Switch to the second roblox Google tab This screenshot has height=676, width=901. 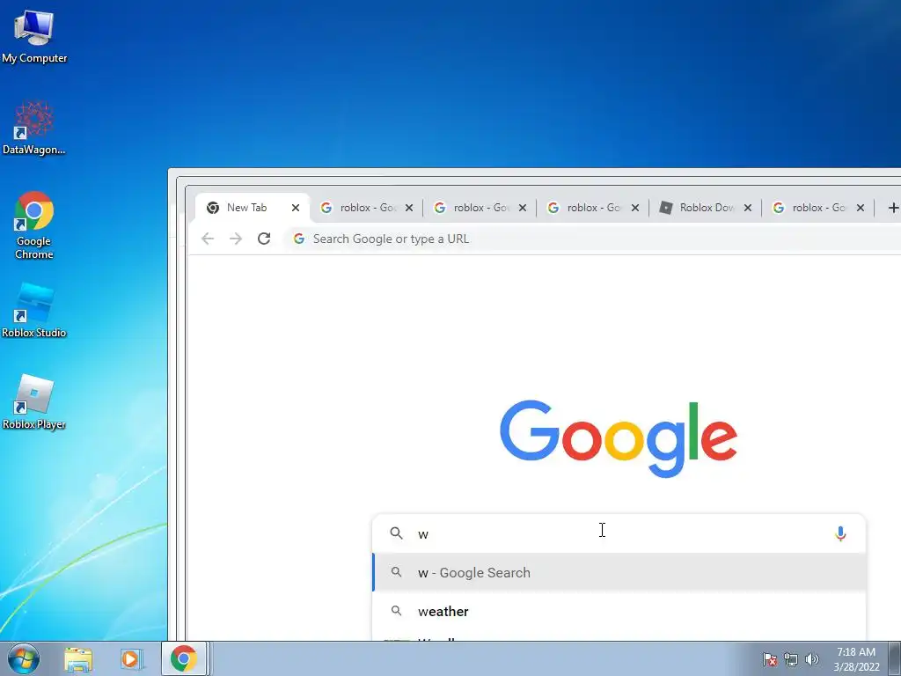pyautogui.click(x=480, y=208)
